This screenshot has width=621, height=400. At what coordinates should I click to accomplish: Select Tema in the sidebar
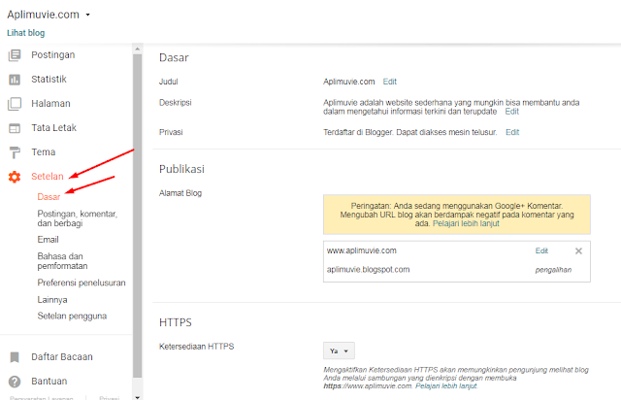click(x=44, y=151)
